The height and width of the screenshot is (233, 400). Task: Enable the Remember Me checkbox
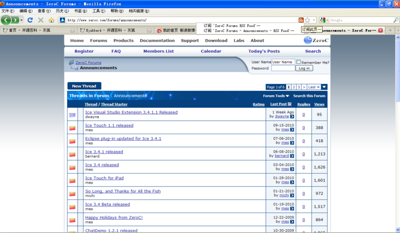pos(298,62)
